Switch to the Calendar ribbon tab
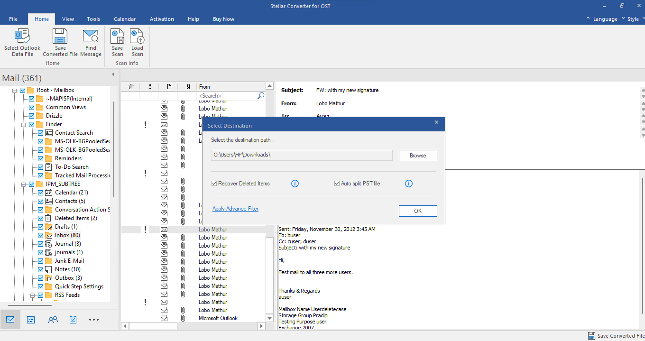The height and width of the screenshot is (341, 645). (x=125, y=19)
